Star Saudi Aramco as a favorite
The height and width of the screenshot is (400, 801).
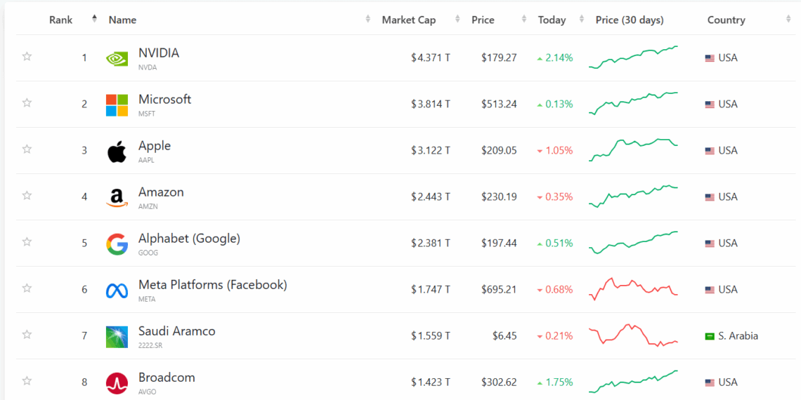27,334
